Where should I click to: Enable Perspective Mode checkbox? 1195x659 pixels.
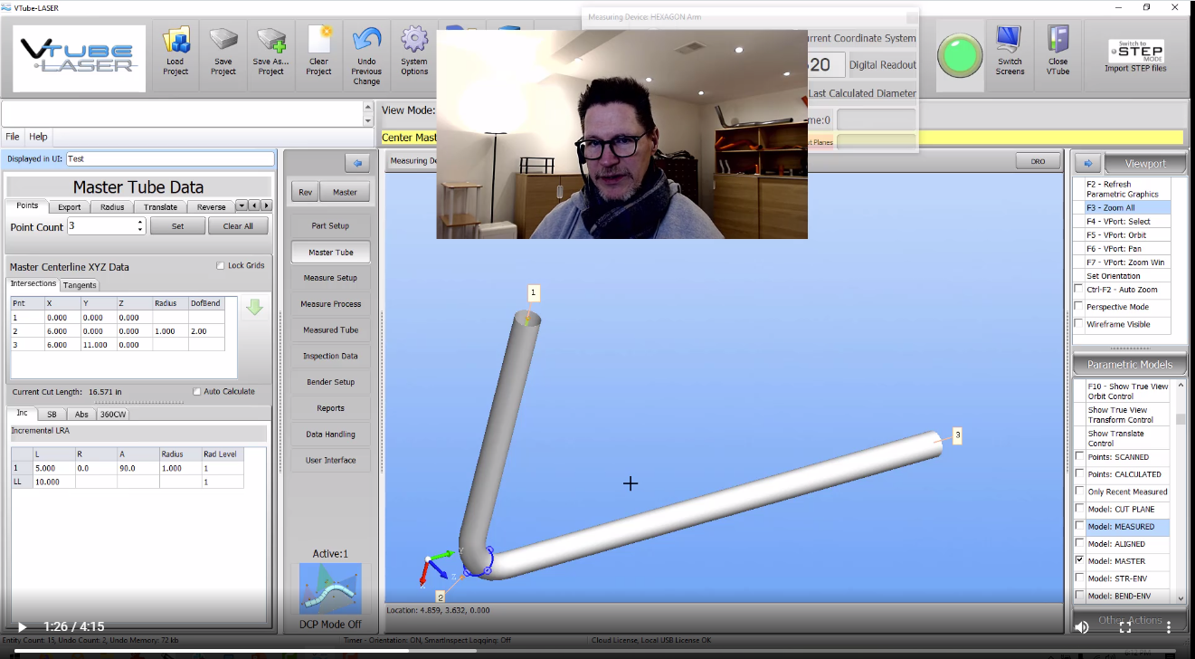[x=1078, y=307]
